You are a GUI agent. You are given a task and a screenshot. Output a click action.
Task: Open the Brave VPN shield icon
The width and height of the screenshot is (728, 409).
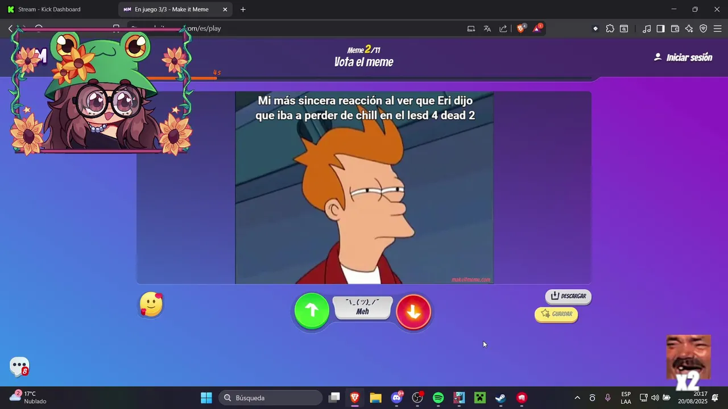coord(703,28)
